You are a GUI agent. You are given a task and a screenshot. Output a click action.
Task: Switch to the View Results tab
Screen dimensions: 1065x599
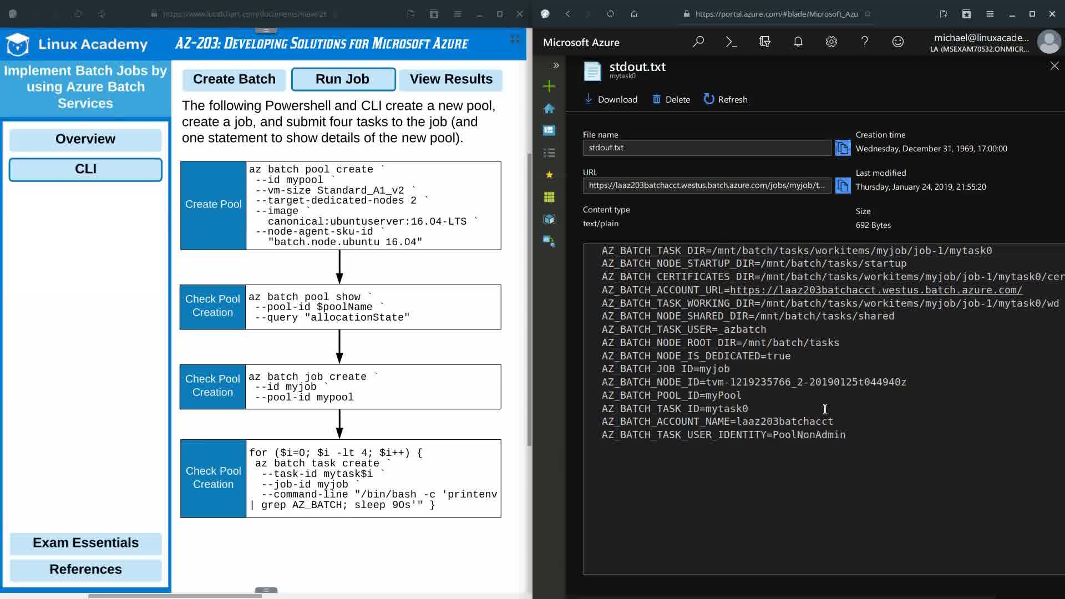coord(450,79)
